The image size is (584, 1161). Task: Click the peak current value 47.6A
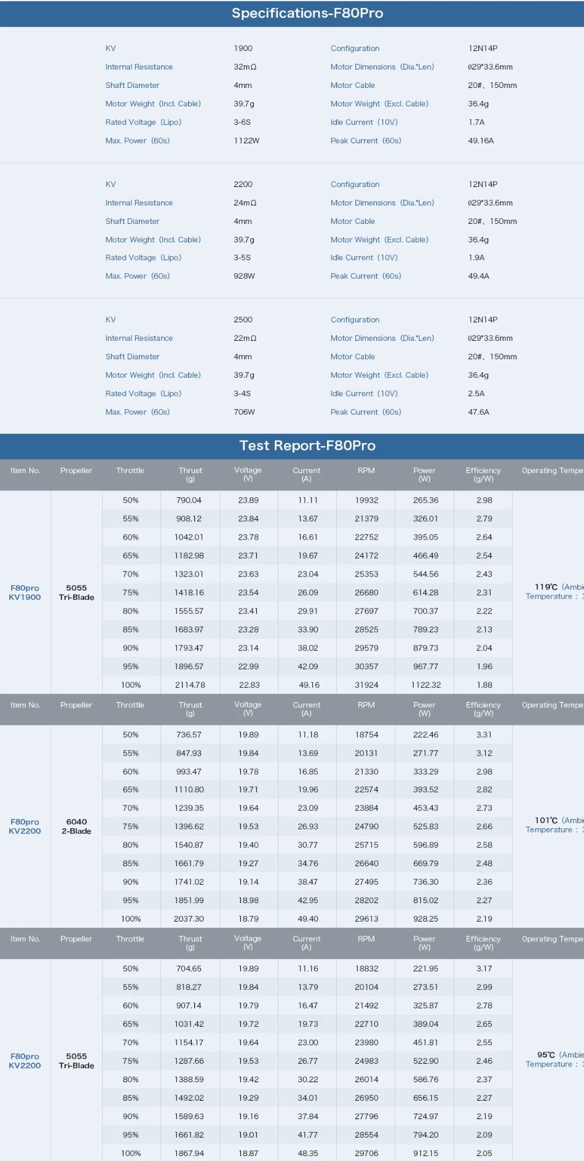[479, 412]
